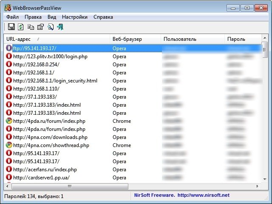Click the Save selected items floppy icon

tap(11, 27)
